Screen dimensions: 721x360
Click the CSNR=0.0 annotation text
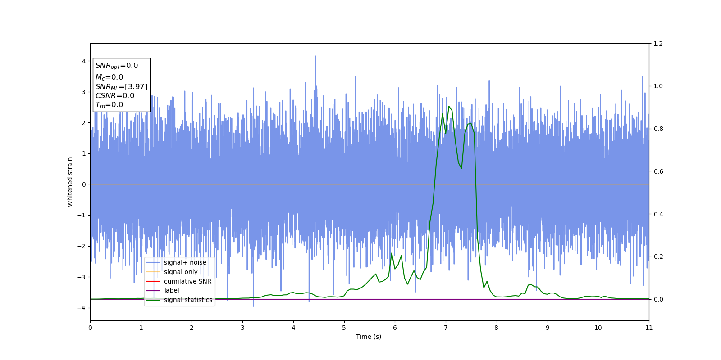click(115, 95)
